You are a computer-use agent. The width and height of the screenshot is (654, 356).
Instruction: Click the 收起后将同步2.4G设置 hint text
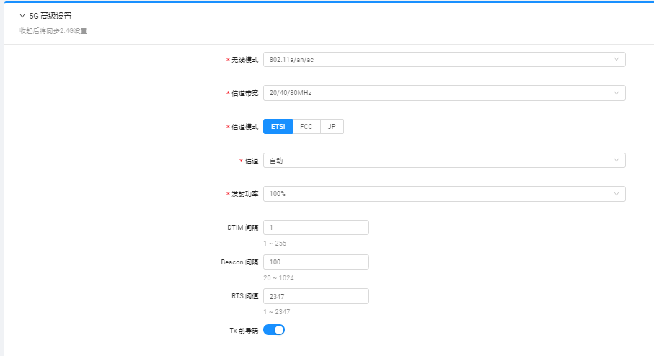(53, 31)
